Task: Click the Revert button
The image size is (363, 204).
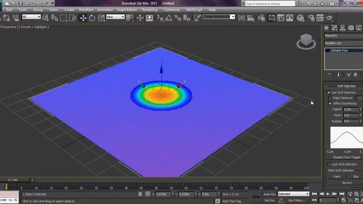Action: pos(347,182)
